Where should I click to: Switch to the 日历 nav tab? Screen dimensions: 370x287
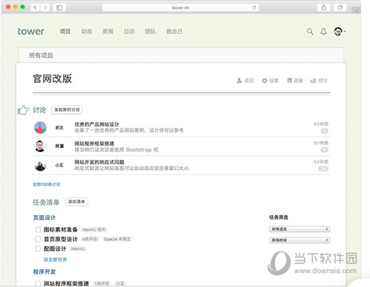(129, 32)
